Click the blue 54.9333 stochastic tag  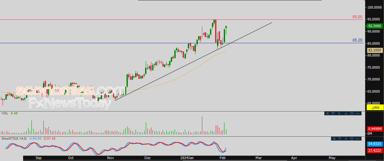tap(374, 144)
